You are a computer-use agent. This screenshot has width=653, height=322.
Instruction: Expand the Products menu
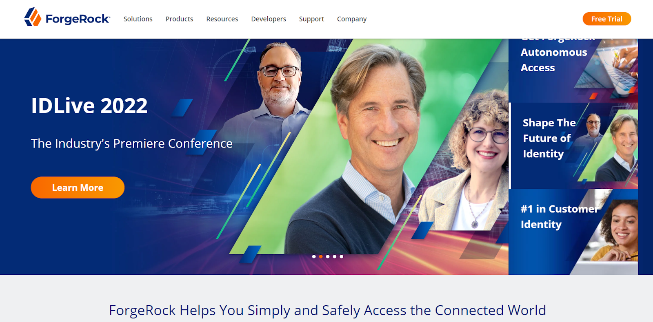[179, 19]
